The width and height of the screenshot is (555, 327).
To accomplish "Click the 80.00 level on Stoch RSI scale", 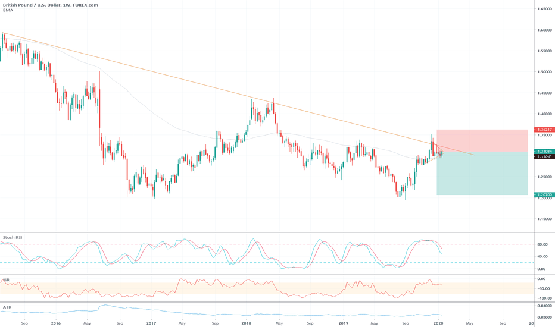I will [x=542, y=244].
